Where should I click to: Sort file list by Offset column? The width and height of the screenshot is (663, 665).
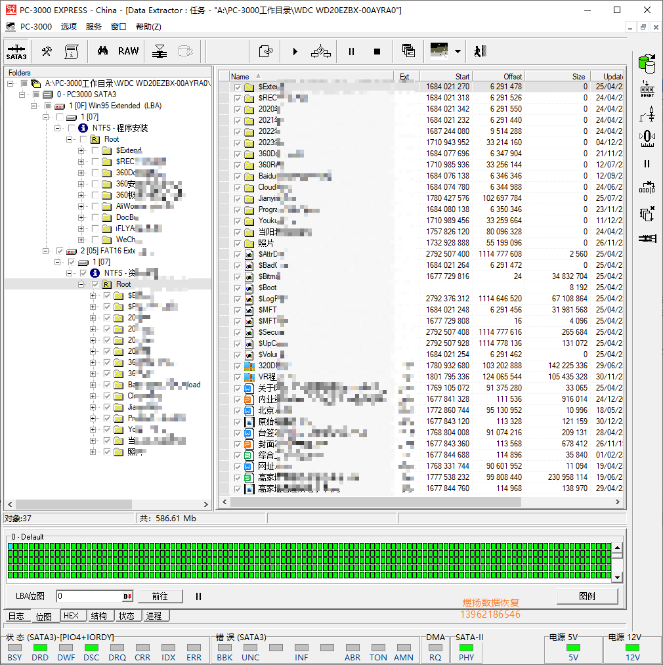(498, 76)
